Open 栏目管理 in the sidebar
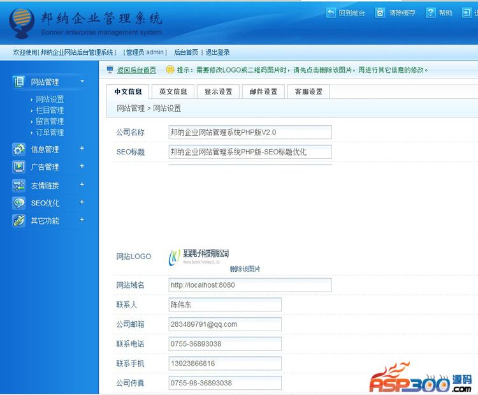478x395 pixels. point(50,110)
